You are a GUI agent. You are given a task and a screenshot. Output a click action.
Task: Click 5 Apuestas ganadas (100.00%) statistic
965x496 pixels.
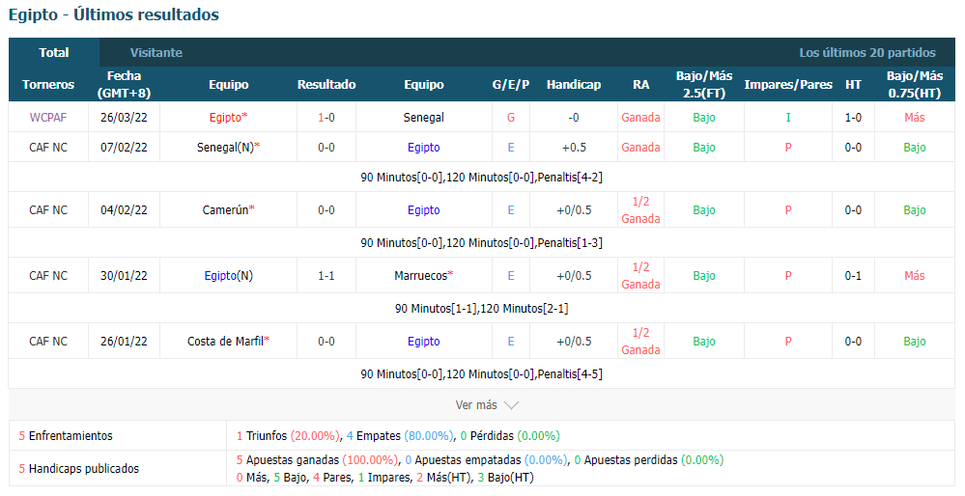(318, 459)
